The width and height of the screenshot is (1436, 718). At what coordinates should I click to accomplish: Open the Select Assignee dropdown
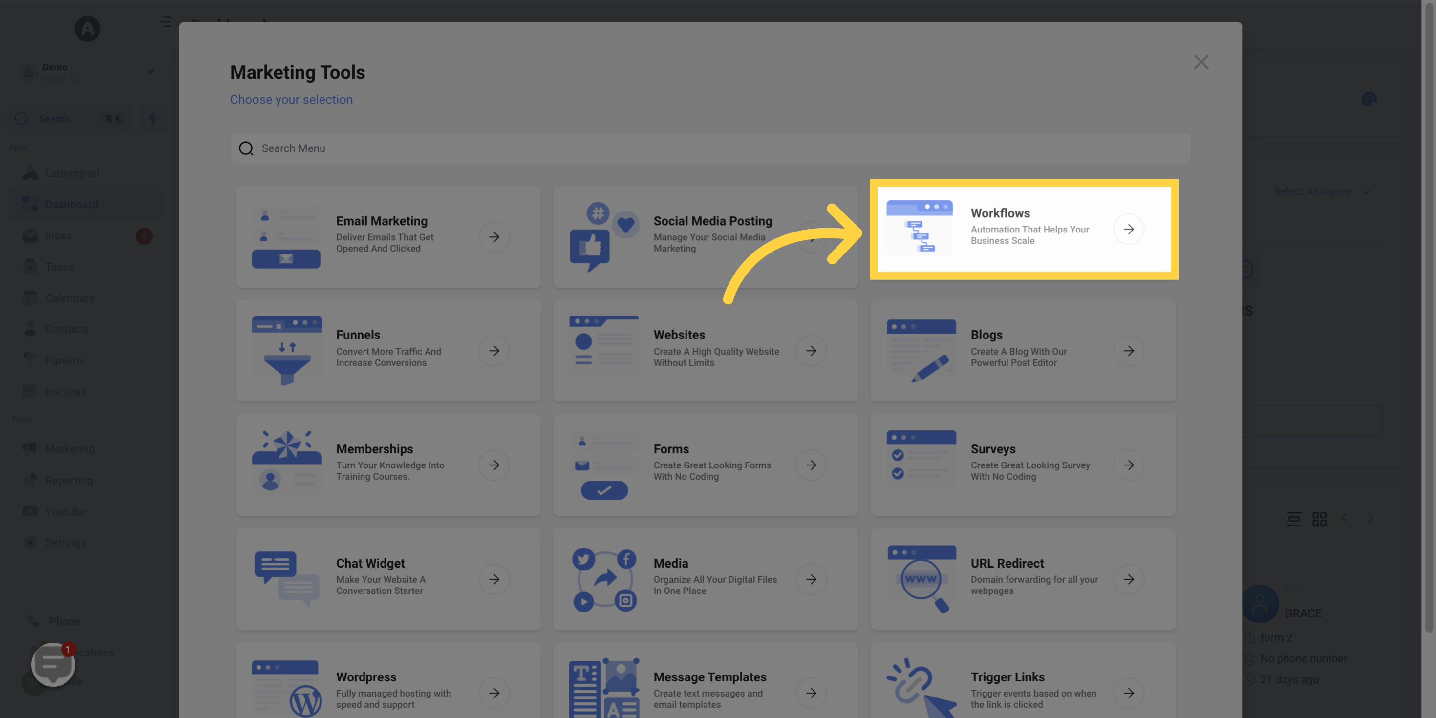[x=1321, y=191]
